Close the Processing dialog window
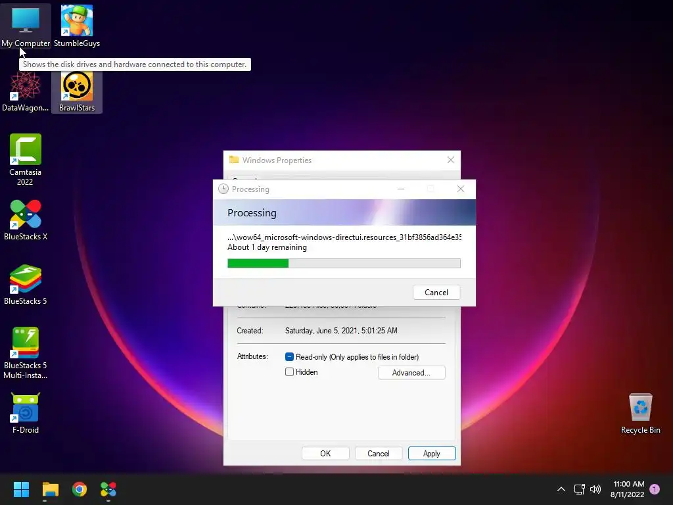This screenshot has width=673, height=505. 461,189
